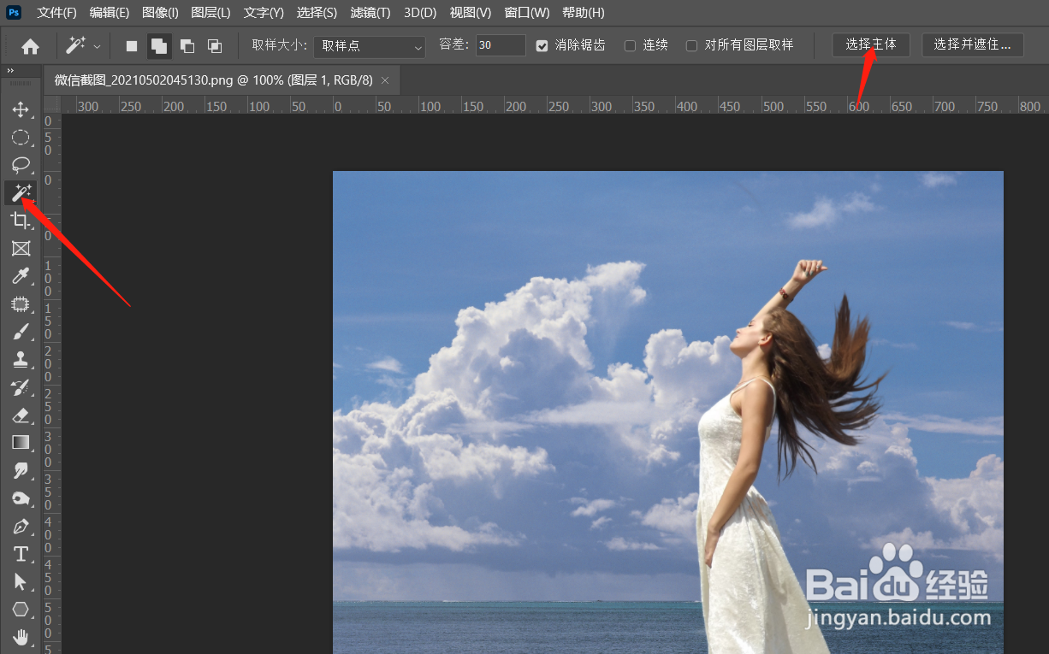Close the 微信截图 document tab

click(x=385, y=80)
